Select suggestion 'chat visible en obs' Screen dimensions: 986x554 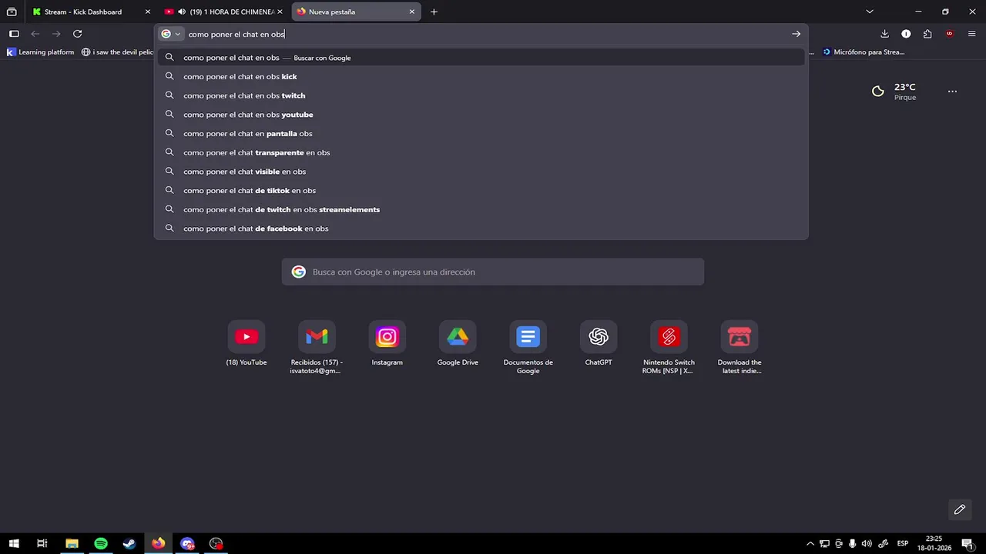481,172
